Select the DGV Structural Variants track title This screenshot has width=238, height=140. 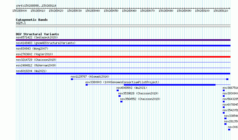(x=37, y=34)
